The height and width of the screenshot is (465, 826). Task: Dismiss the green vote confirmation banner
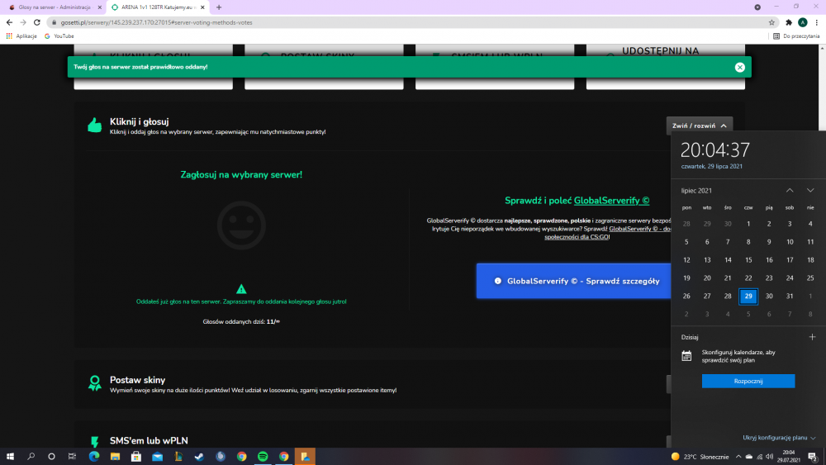coord(739,67)
